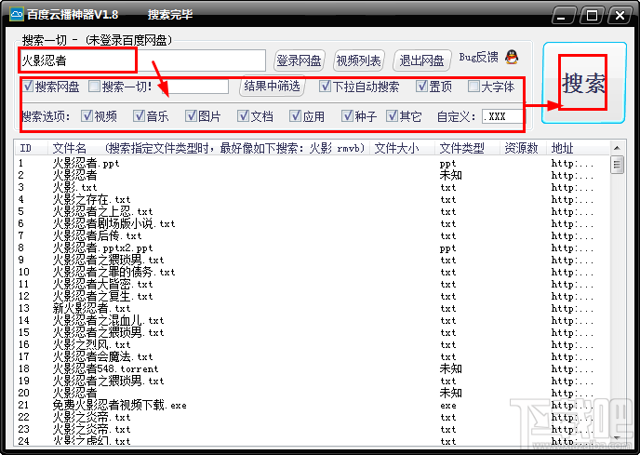Viewport: 640px width, 455px height.
Task: Click the 退出网盘 button
Action: tap(422, 60)
